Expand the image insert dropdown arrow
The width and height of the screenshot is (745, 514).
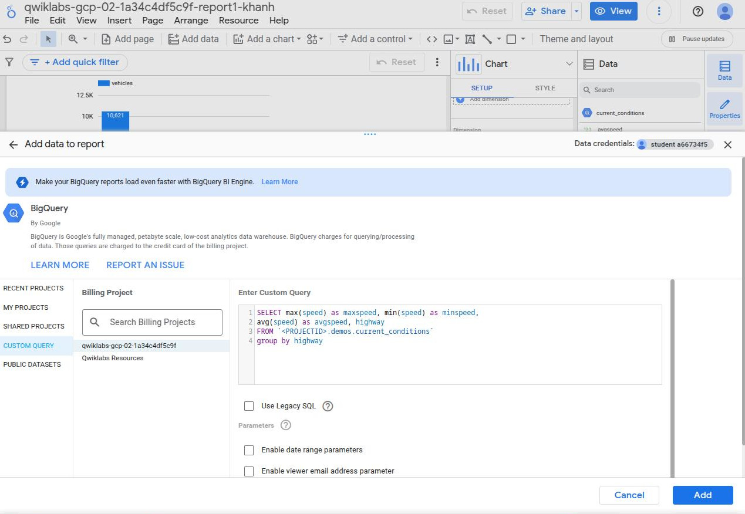(x=457, y=39)
